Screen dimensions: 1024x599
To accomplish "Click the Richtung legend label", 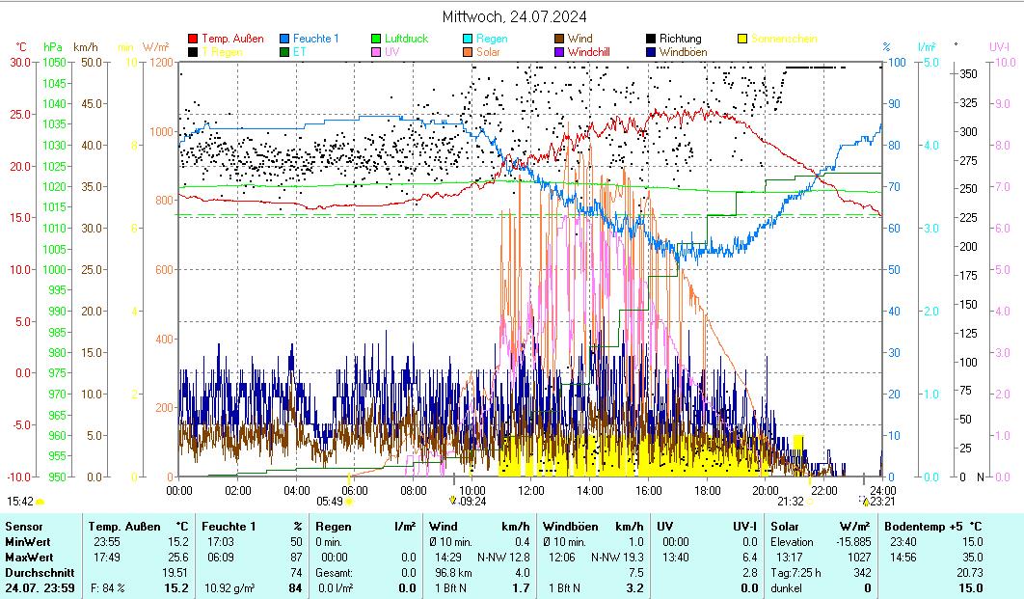I will (x=681, y=40).
